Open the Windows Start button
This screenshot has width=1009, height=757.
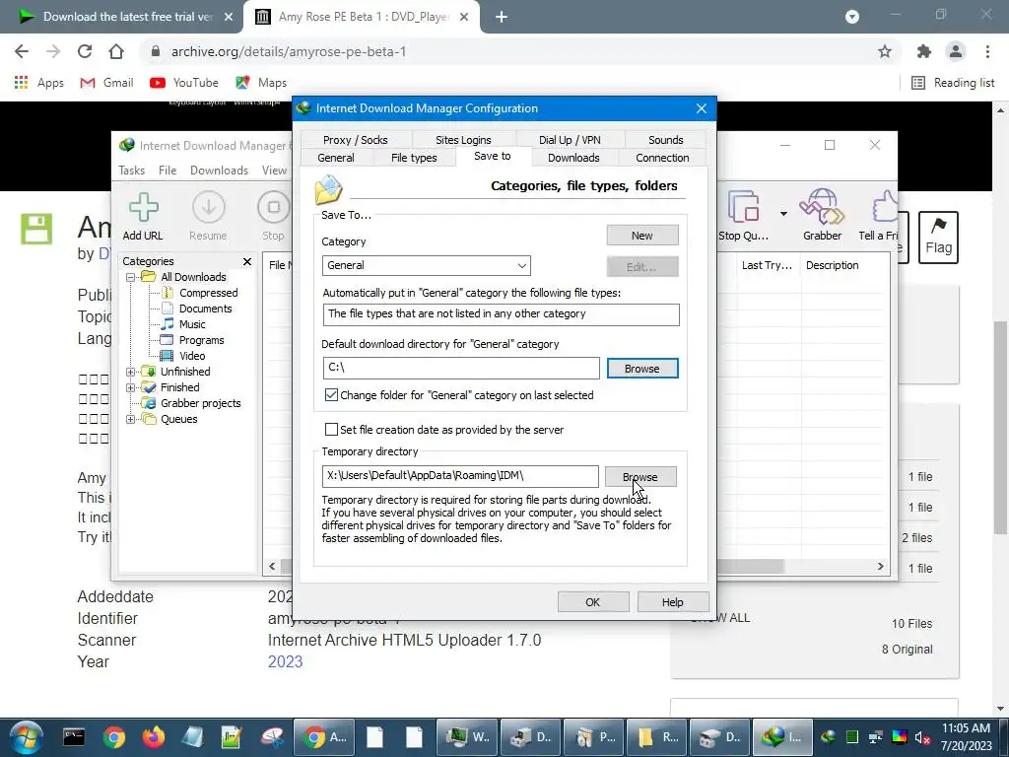pyautogui.click(x=26, y=737)
